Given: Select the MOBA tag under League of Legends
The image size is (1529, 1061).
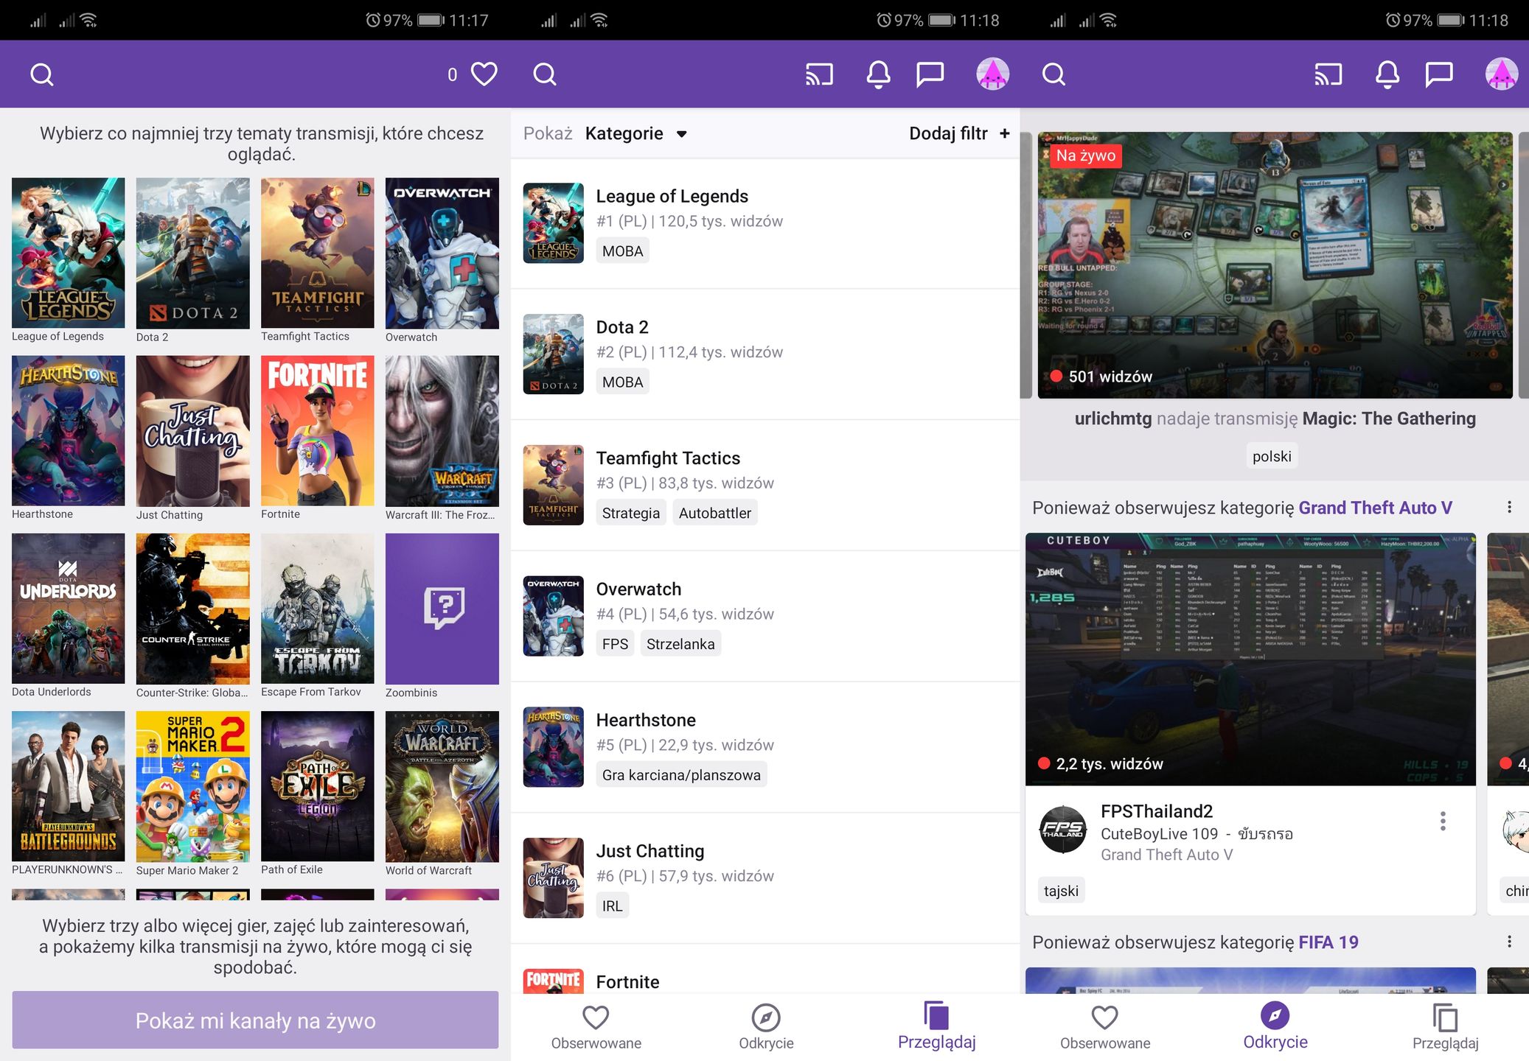Looking at the screenshot, I should pyautogui.click(x=621, y=251).
